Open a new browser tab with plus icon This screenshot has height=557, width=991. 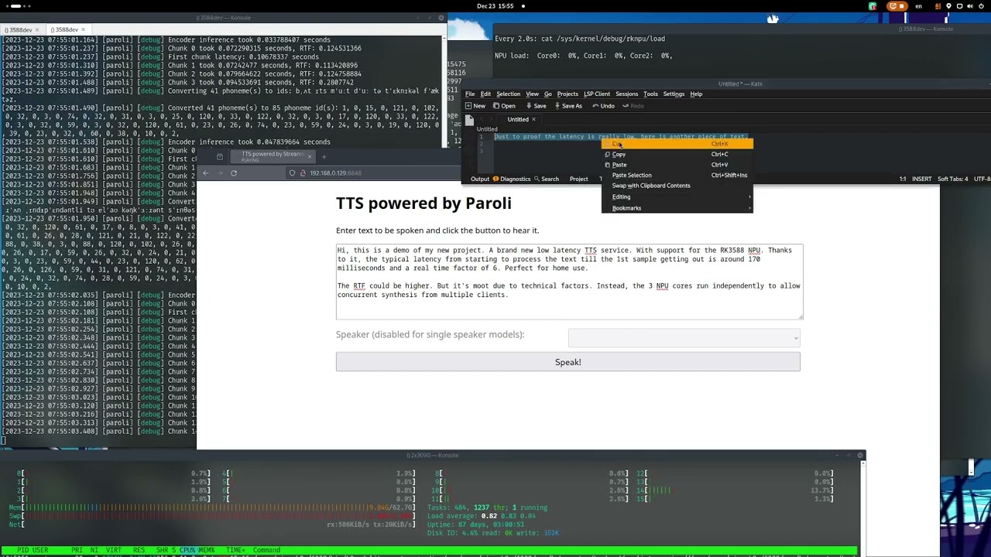[x=324, y=157]
